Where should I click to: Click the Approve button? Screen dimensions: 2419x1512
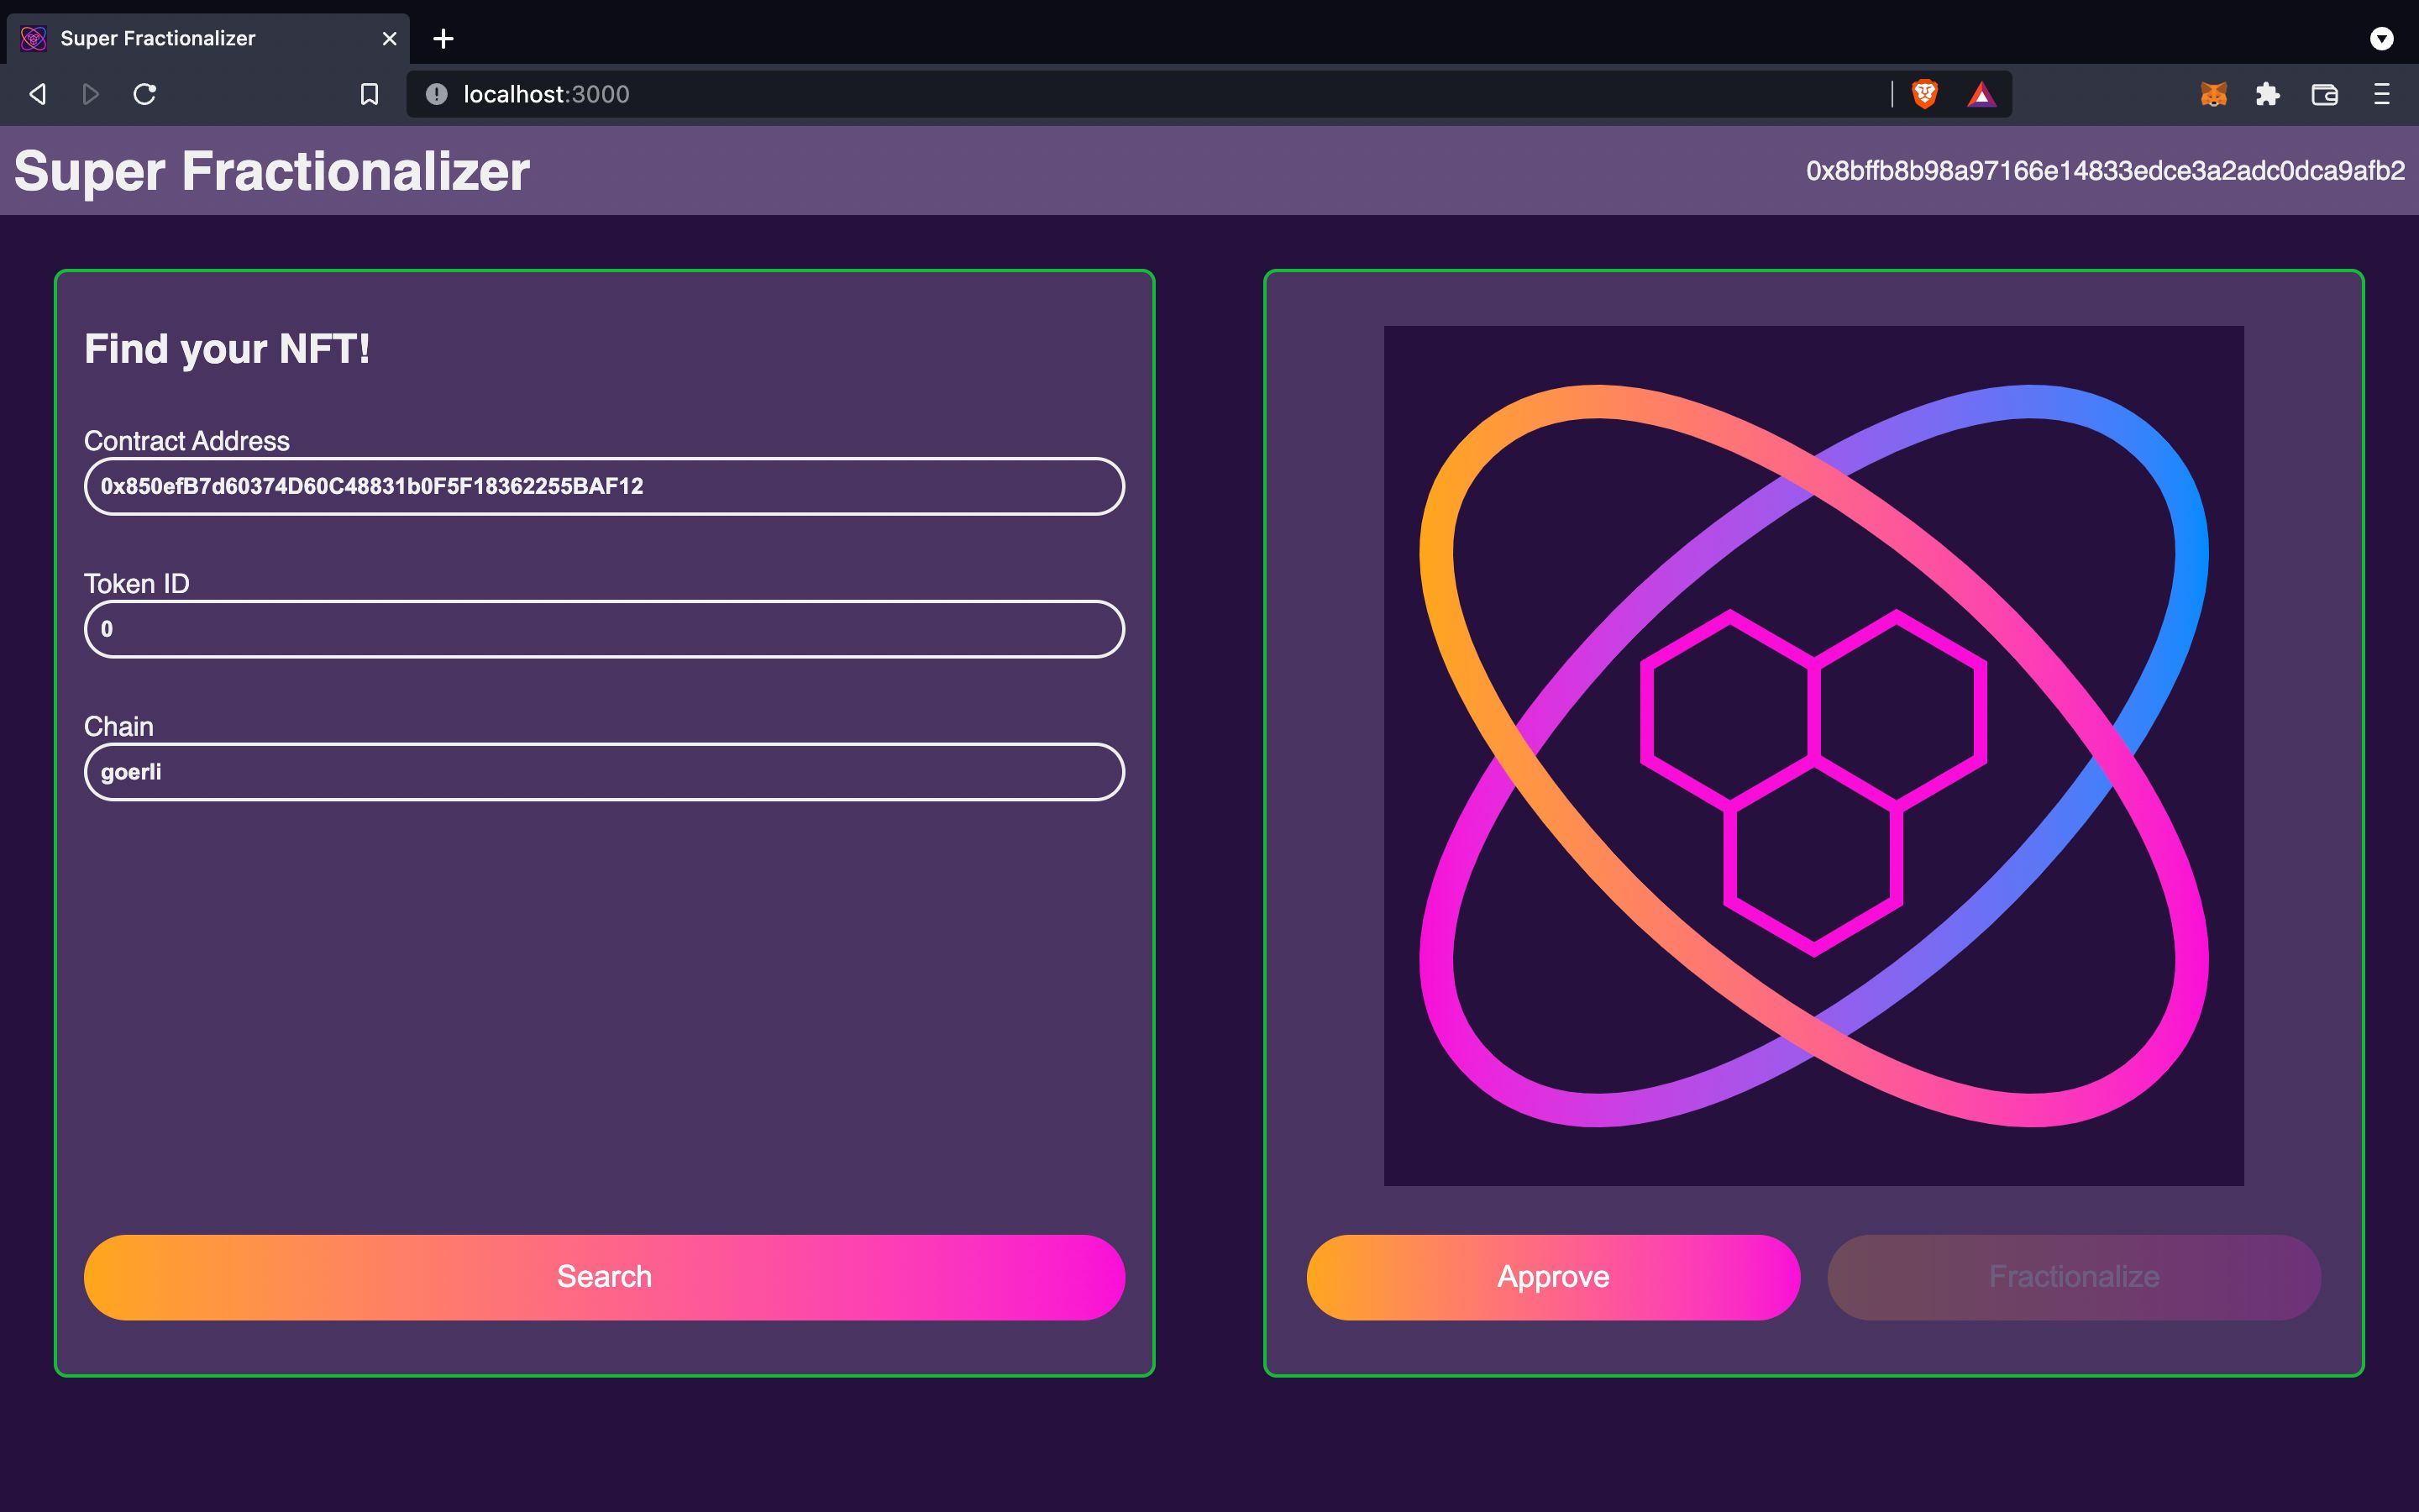click(x=1553, y=1277)
